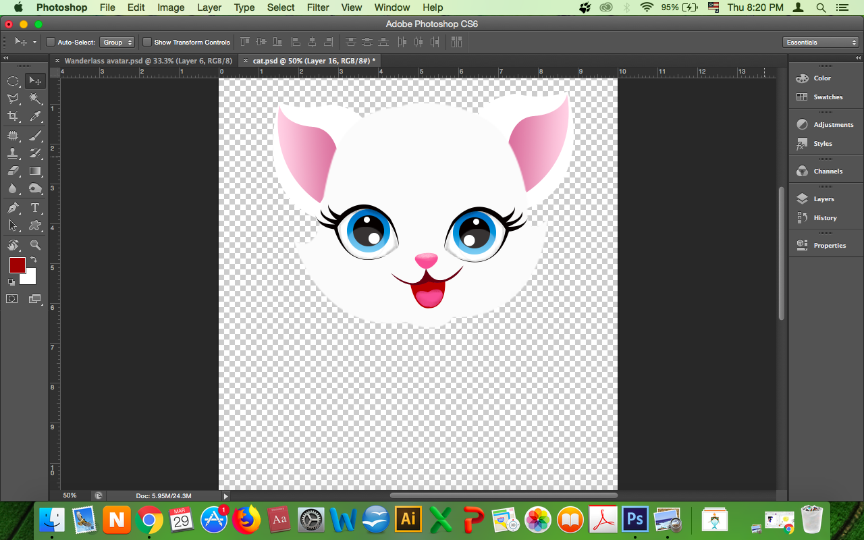Select the Path Selection arrow tool
This screenshot has height=540, width=864.
[13, 225]
